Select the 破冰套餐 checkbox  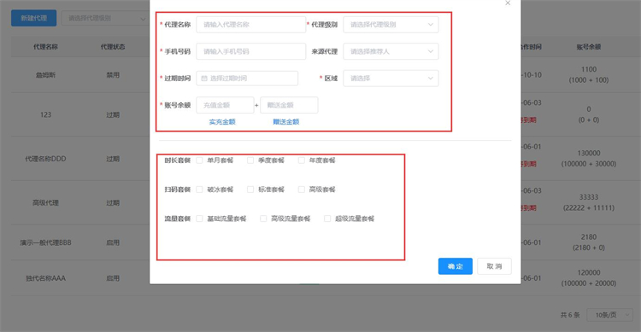coord(199,189)
